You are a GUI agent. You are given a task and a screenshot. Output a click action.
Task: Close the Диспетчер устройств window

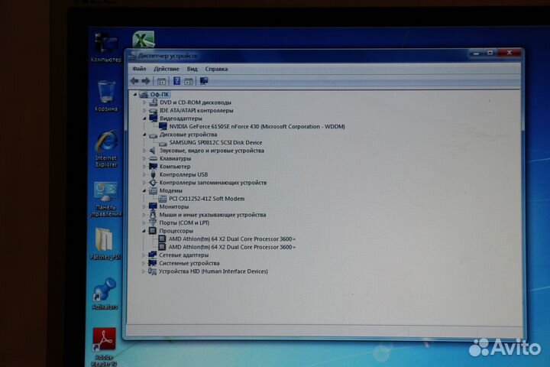(509, 53)
